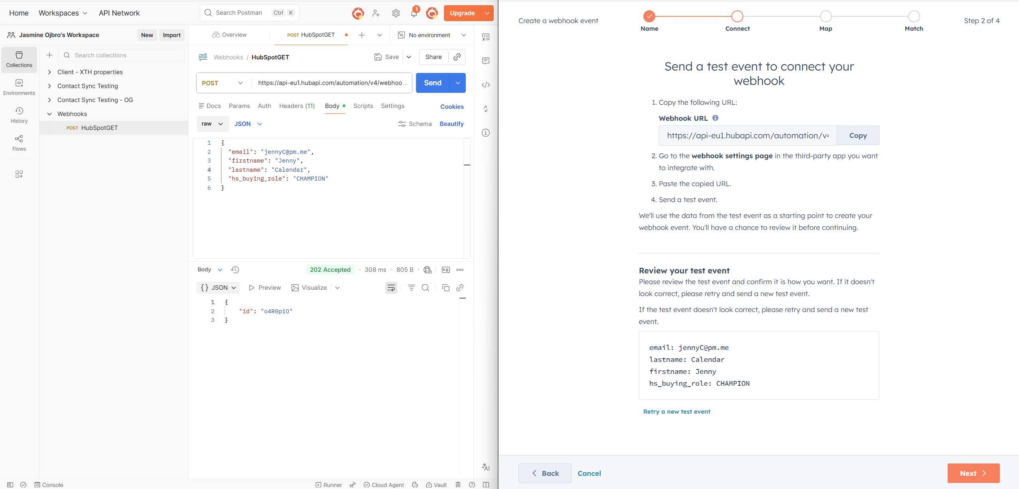The height and width of the screenshot is (489, 1019).
Task: Toggle the side-by-side layout view
Action: pyautogui.click(x=486, y=485)
